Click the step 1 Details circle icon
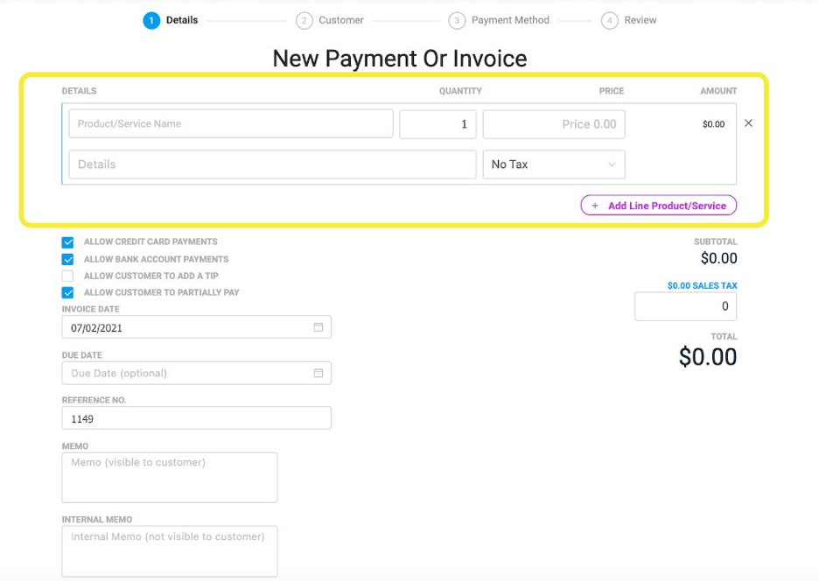The height and width of the screenshot is (581, 819). [x=151, y=20]
